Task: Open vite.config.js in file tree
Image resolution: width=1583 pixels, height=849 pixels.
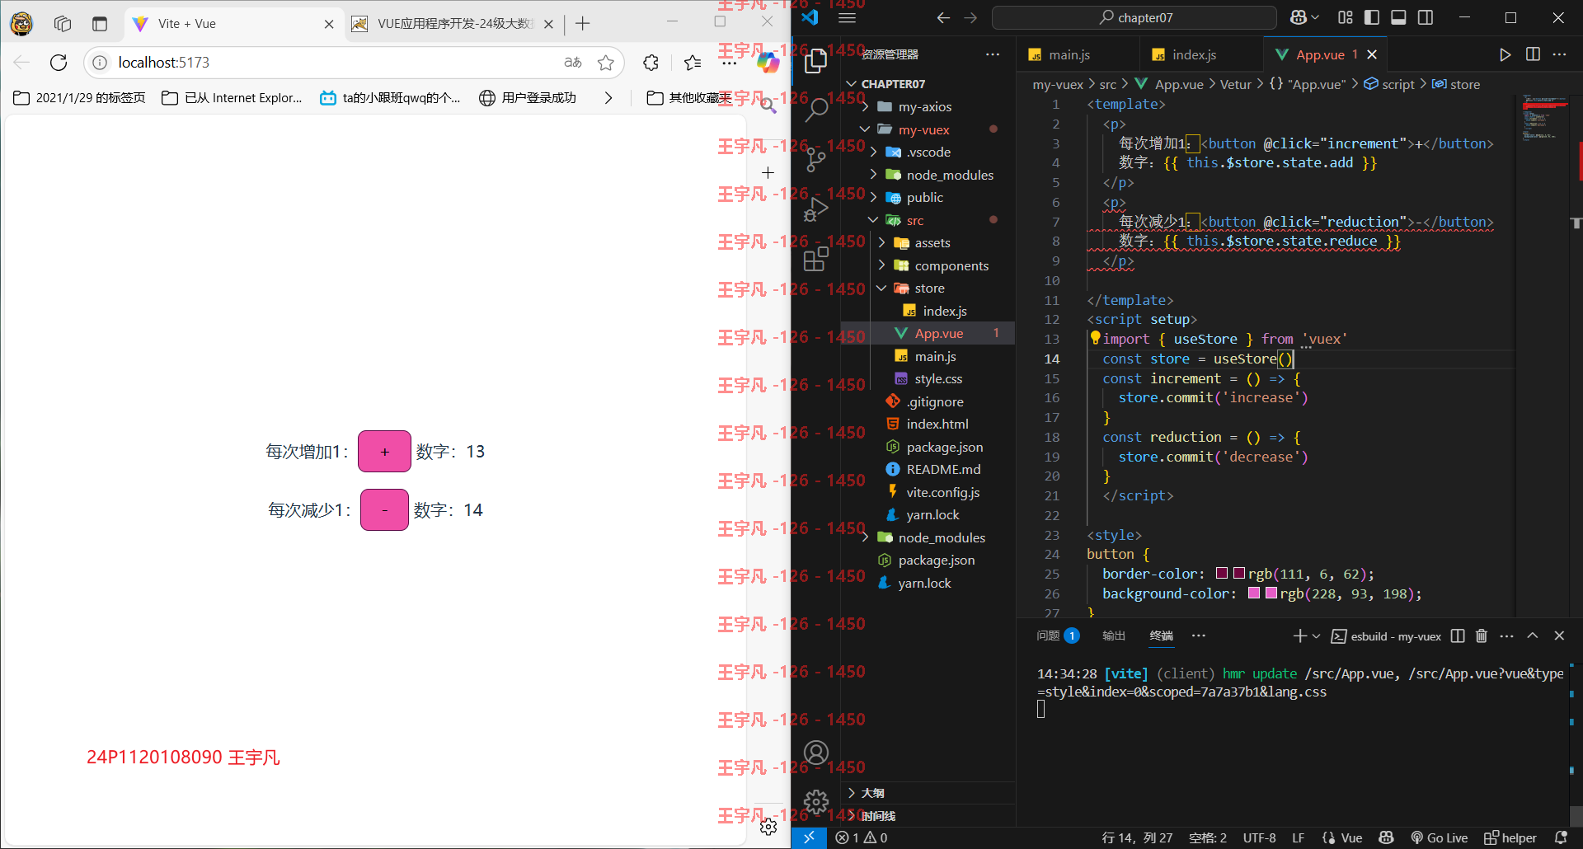Action: point(942,492)
